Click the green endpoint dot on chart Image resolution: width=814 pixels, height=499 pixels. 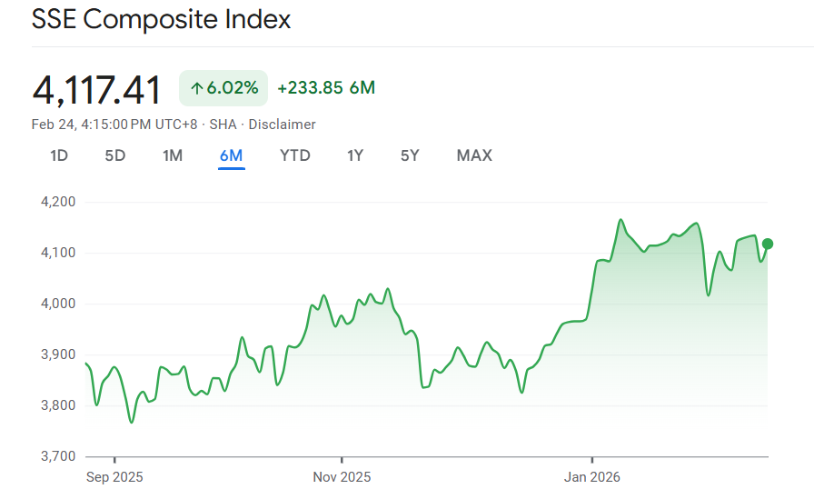click(x=768, y=244)
